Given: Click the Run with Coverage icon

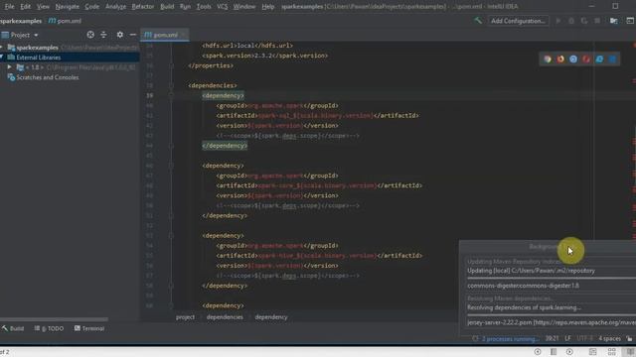Looking at the screenshot, I should point(584,21).
